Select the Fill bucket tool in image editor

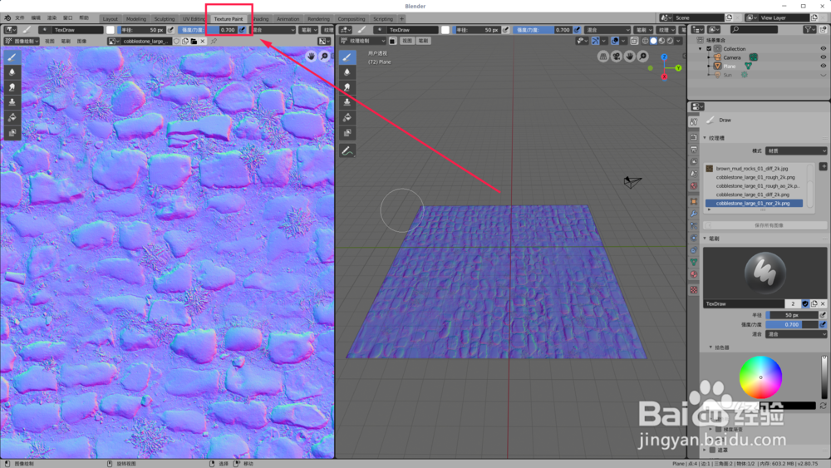[12, 117]
